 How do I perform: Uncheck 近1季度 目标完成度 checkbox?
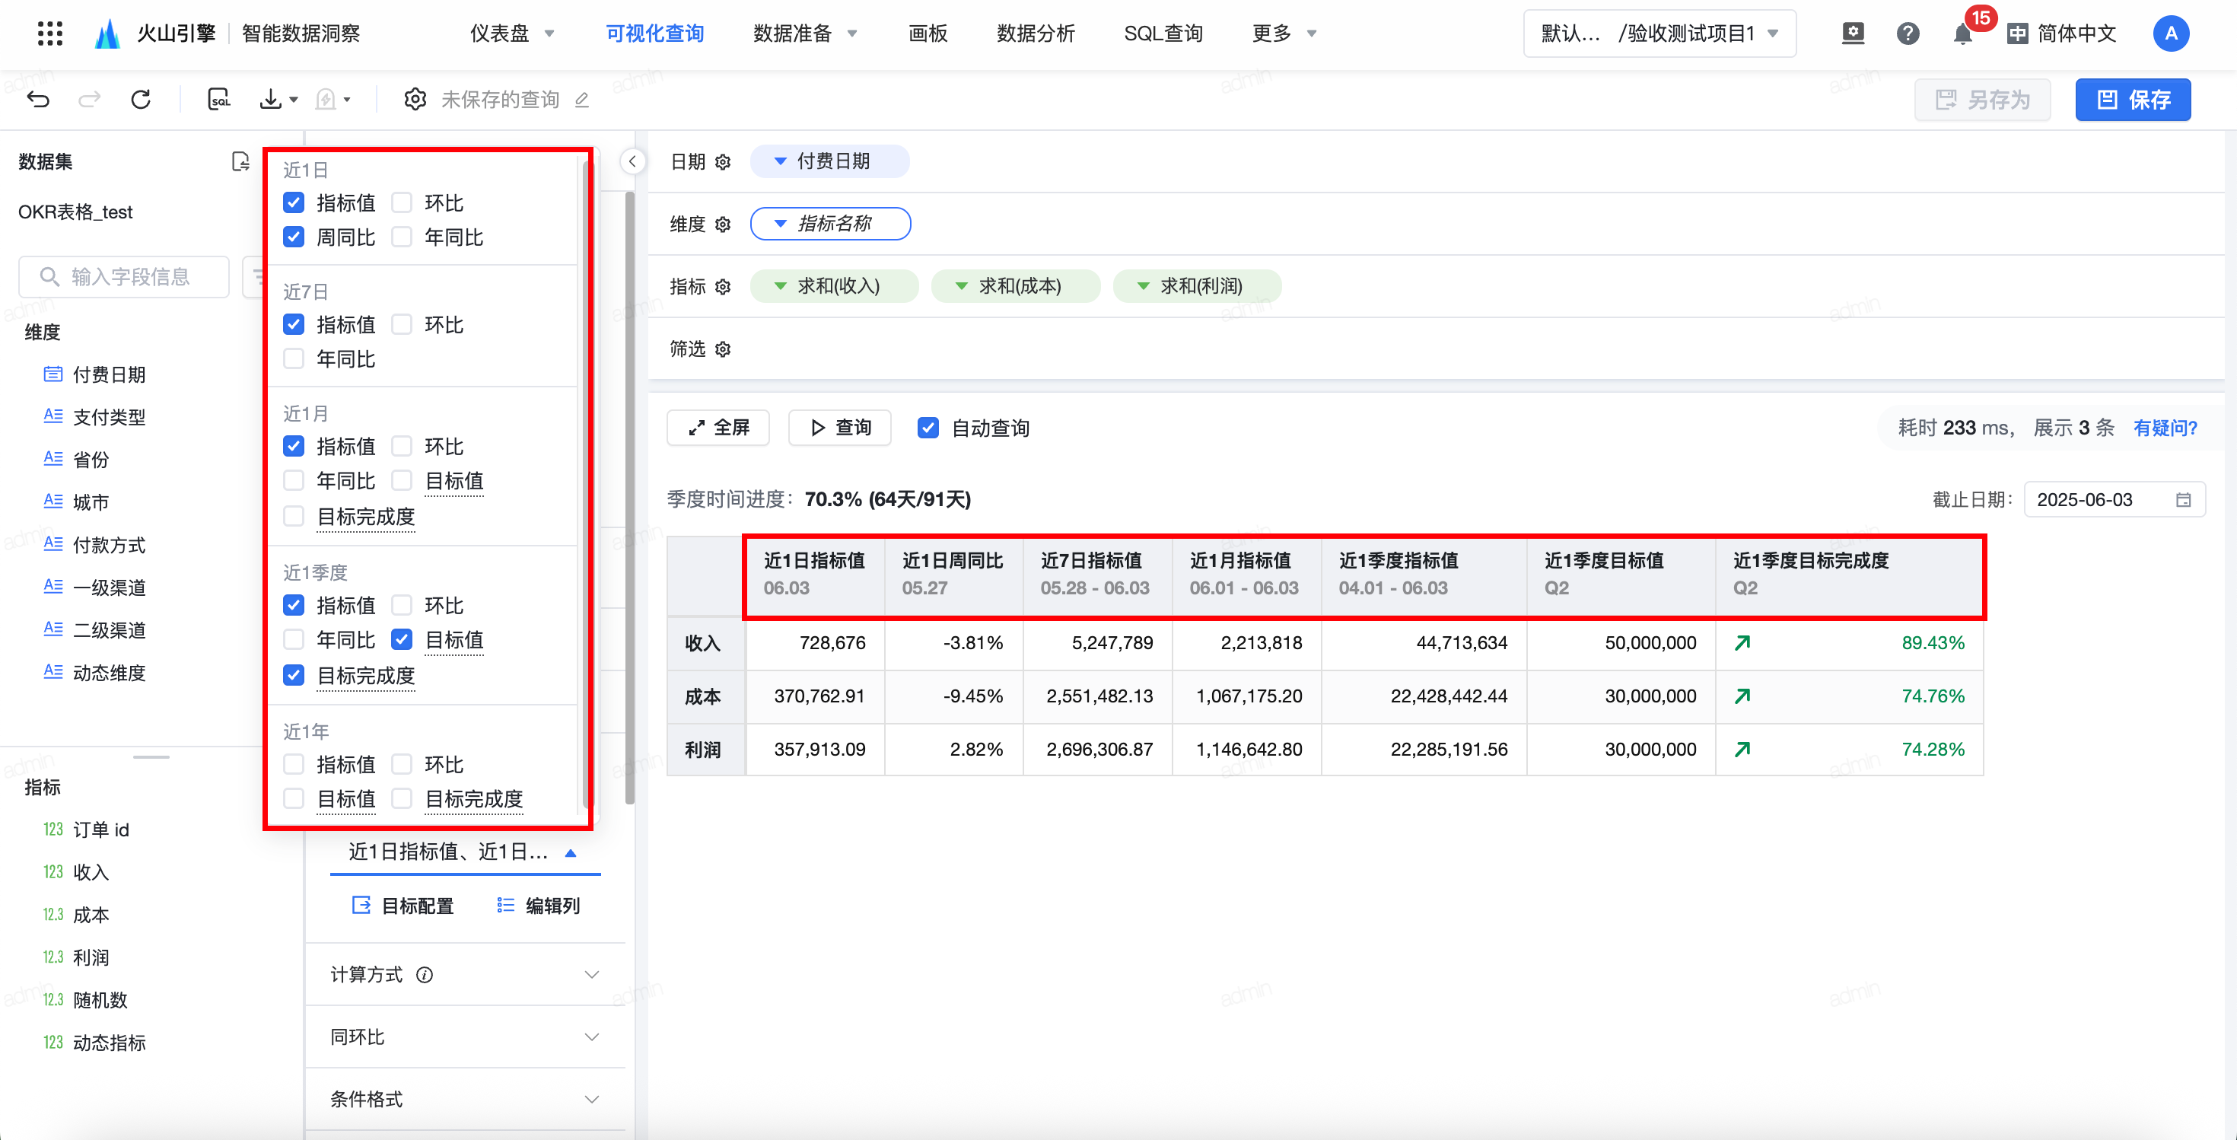pos(294,674)
